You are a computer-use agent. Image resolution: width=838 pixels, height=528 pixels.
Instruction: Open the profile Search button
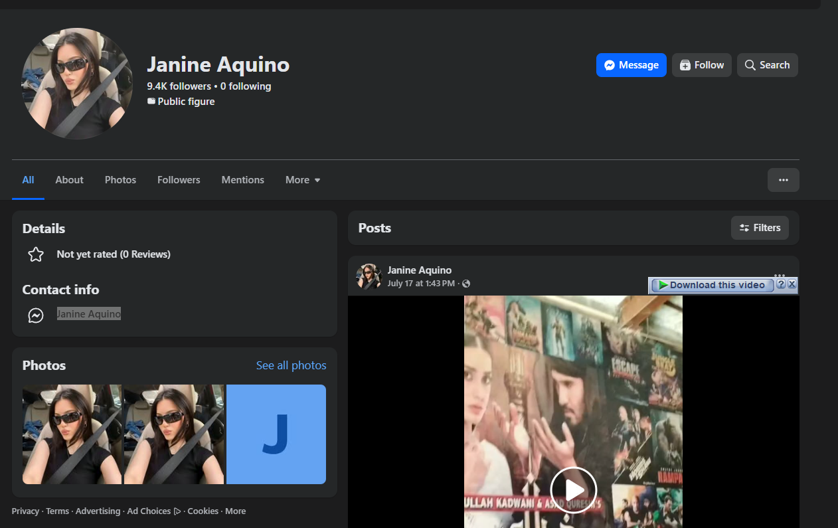point(767,65)
